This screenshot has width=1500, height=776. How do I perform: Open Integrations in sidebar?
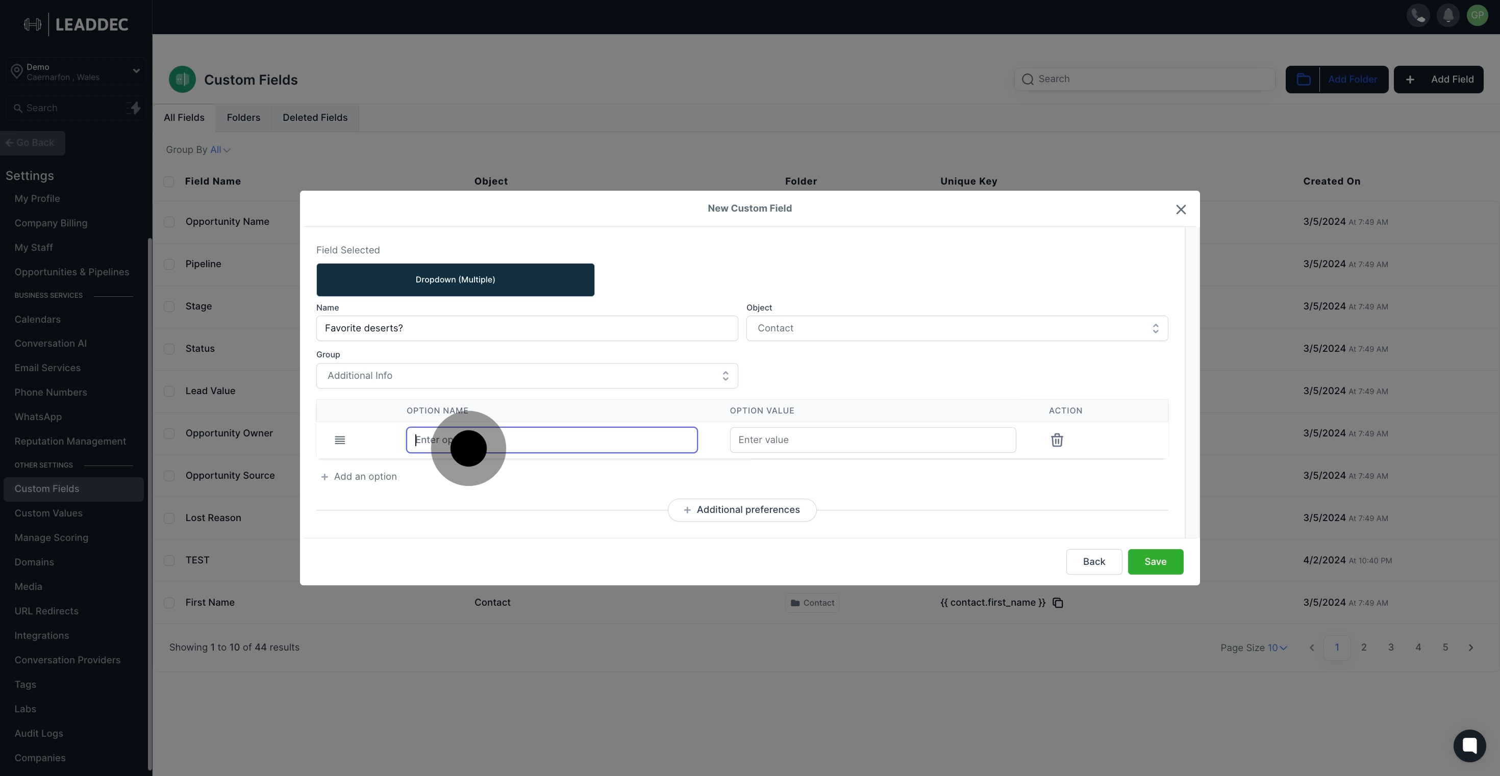[41, 636]
